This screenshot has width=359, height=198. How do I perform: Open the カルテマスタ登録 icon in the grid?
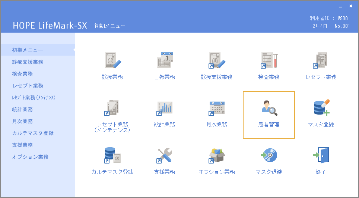pos(112,155)
